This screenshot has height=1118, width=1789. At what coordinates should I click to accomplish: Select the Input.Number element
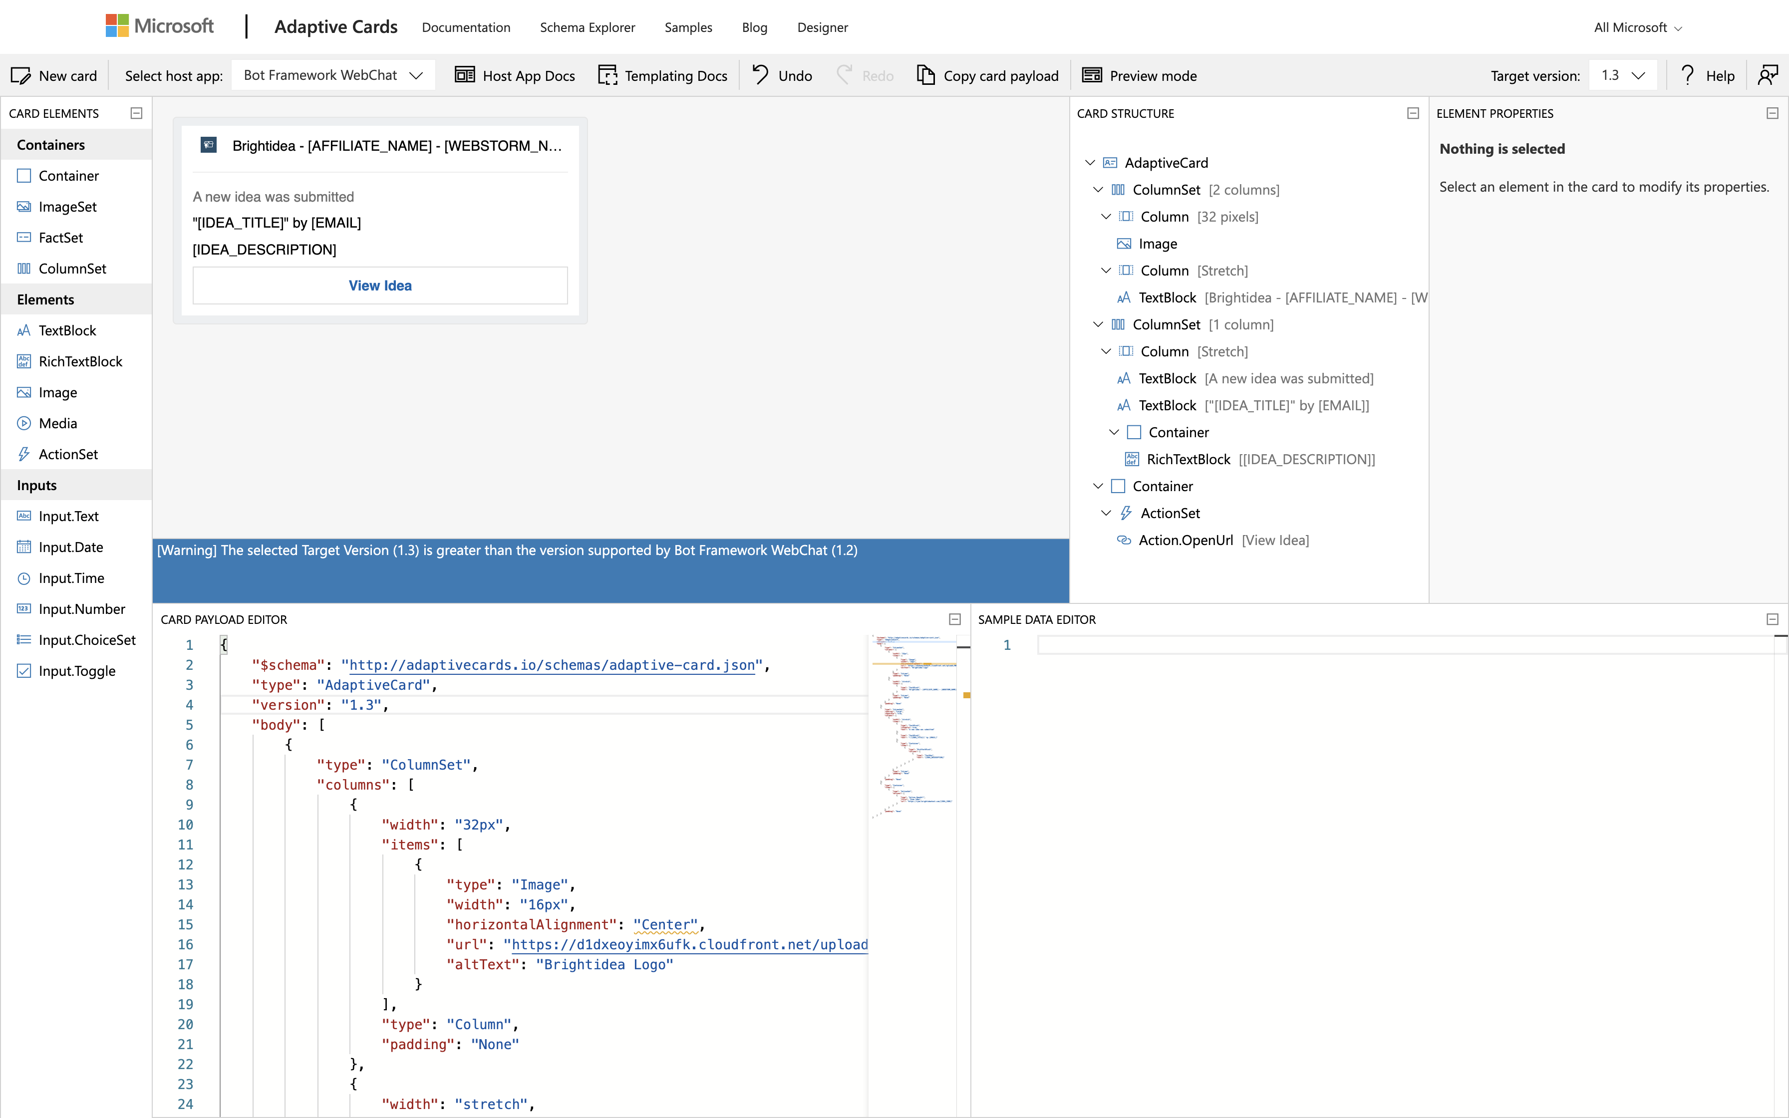coord(75,609)
